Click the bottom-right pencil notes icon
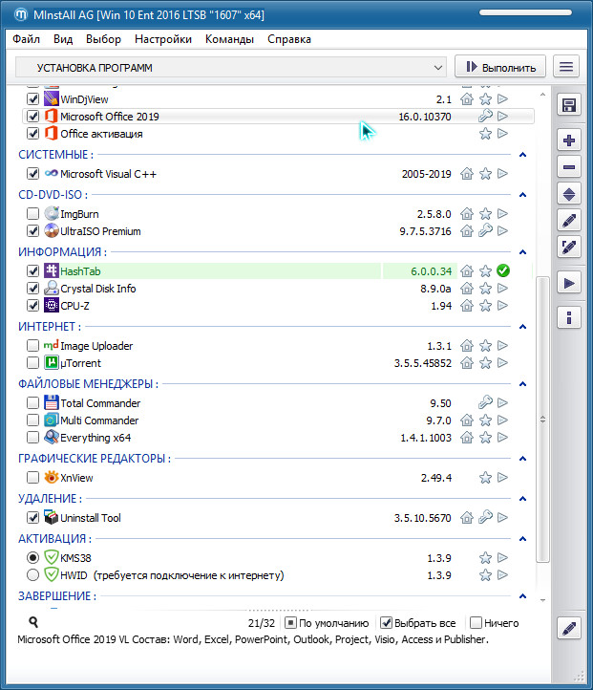Viewport: 593px width, 690px height. (569, 629)
